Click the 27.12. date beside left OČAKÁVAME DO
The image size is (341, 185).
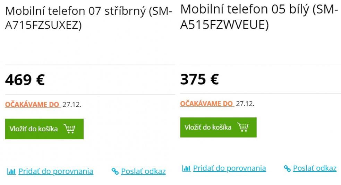(x=72, y=105)
